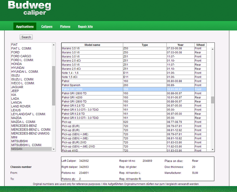This screenshot has height=192, width=237.
Task: Select MAZDA L. COMM. entry
Action: pos(31,122)
